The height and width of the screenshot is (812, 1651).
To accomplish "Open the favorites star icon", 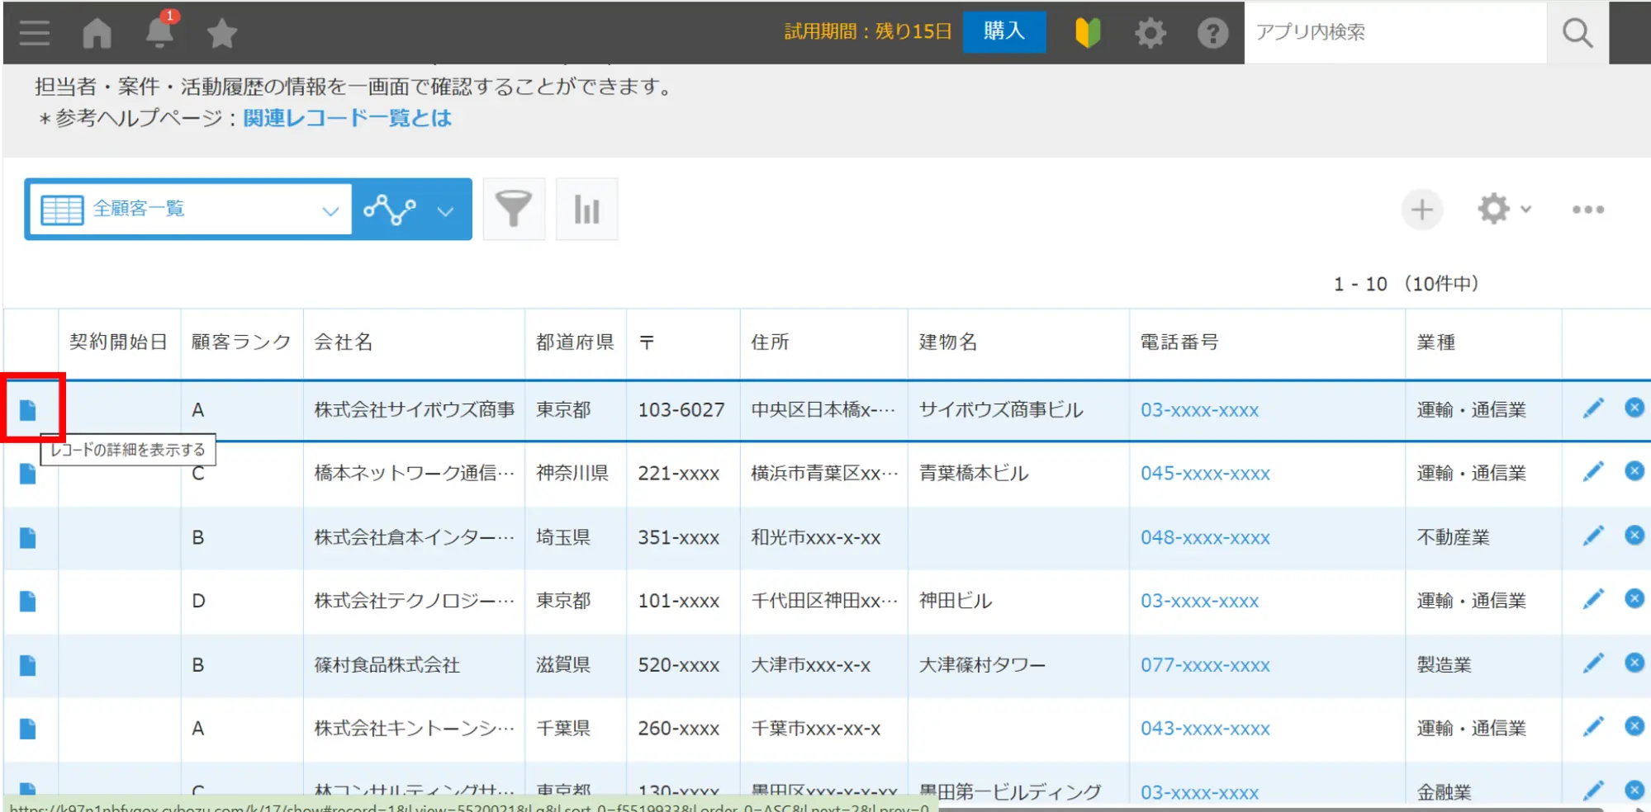I will (221, 34).
